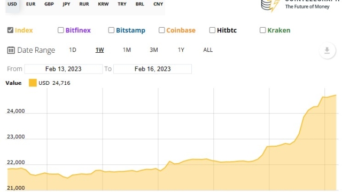Tick the Hitbtc checkbox
The width and height of the screenshot is (342, 192).
point(212,30)
